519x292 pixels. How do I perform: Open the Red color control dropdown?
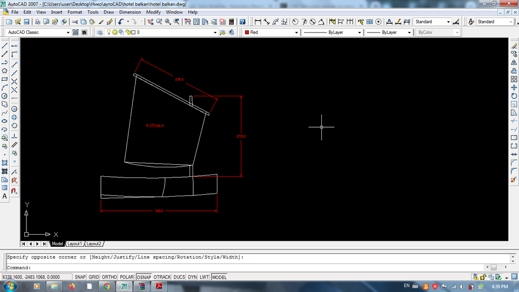[296, 32]
